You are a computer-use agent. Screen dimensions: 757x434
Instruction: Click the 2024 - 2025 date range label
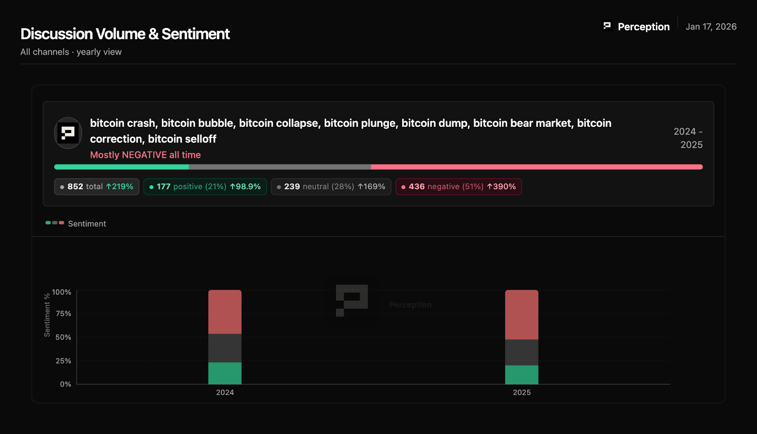(x=688, y=138)
